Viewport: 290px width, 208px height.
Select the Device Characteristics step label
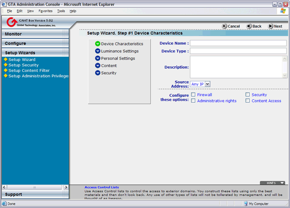(122, 44)
